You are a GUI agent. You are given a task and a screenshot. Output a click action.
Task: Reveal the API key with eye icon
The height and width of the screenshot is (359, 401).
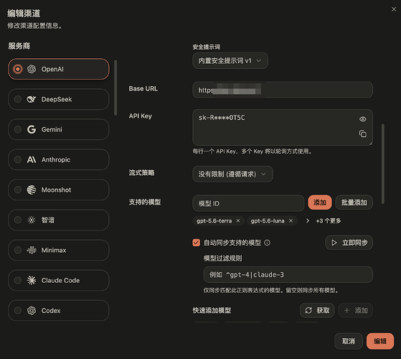coord(363,119)
